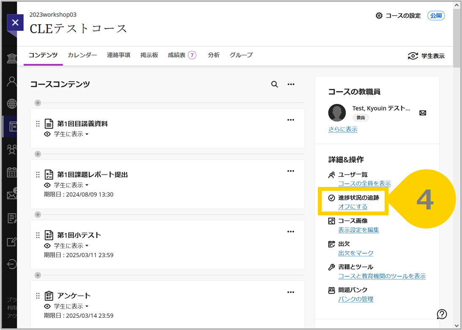Click the drag handle of アンケート
The width and height of the screenshot is (462, 330).
point(38,296)
